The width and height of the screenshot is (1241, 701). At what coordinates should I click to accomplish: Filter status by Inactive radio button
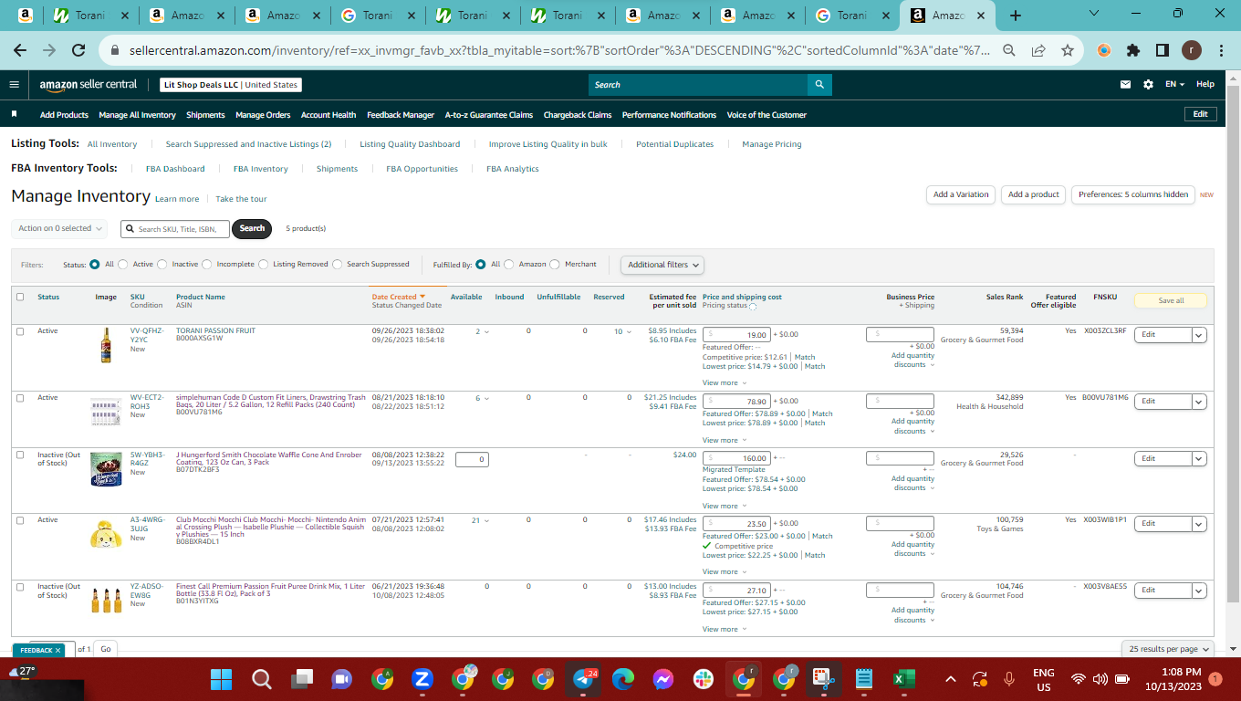162,265
